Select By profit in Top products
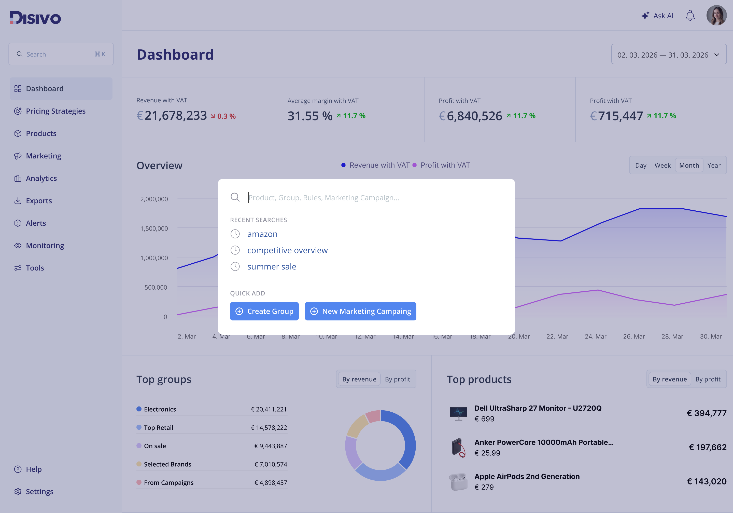This screenshot has width=733, height=513. (x=708, y=379)
